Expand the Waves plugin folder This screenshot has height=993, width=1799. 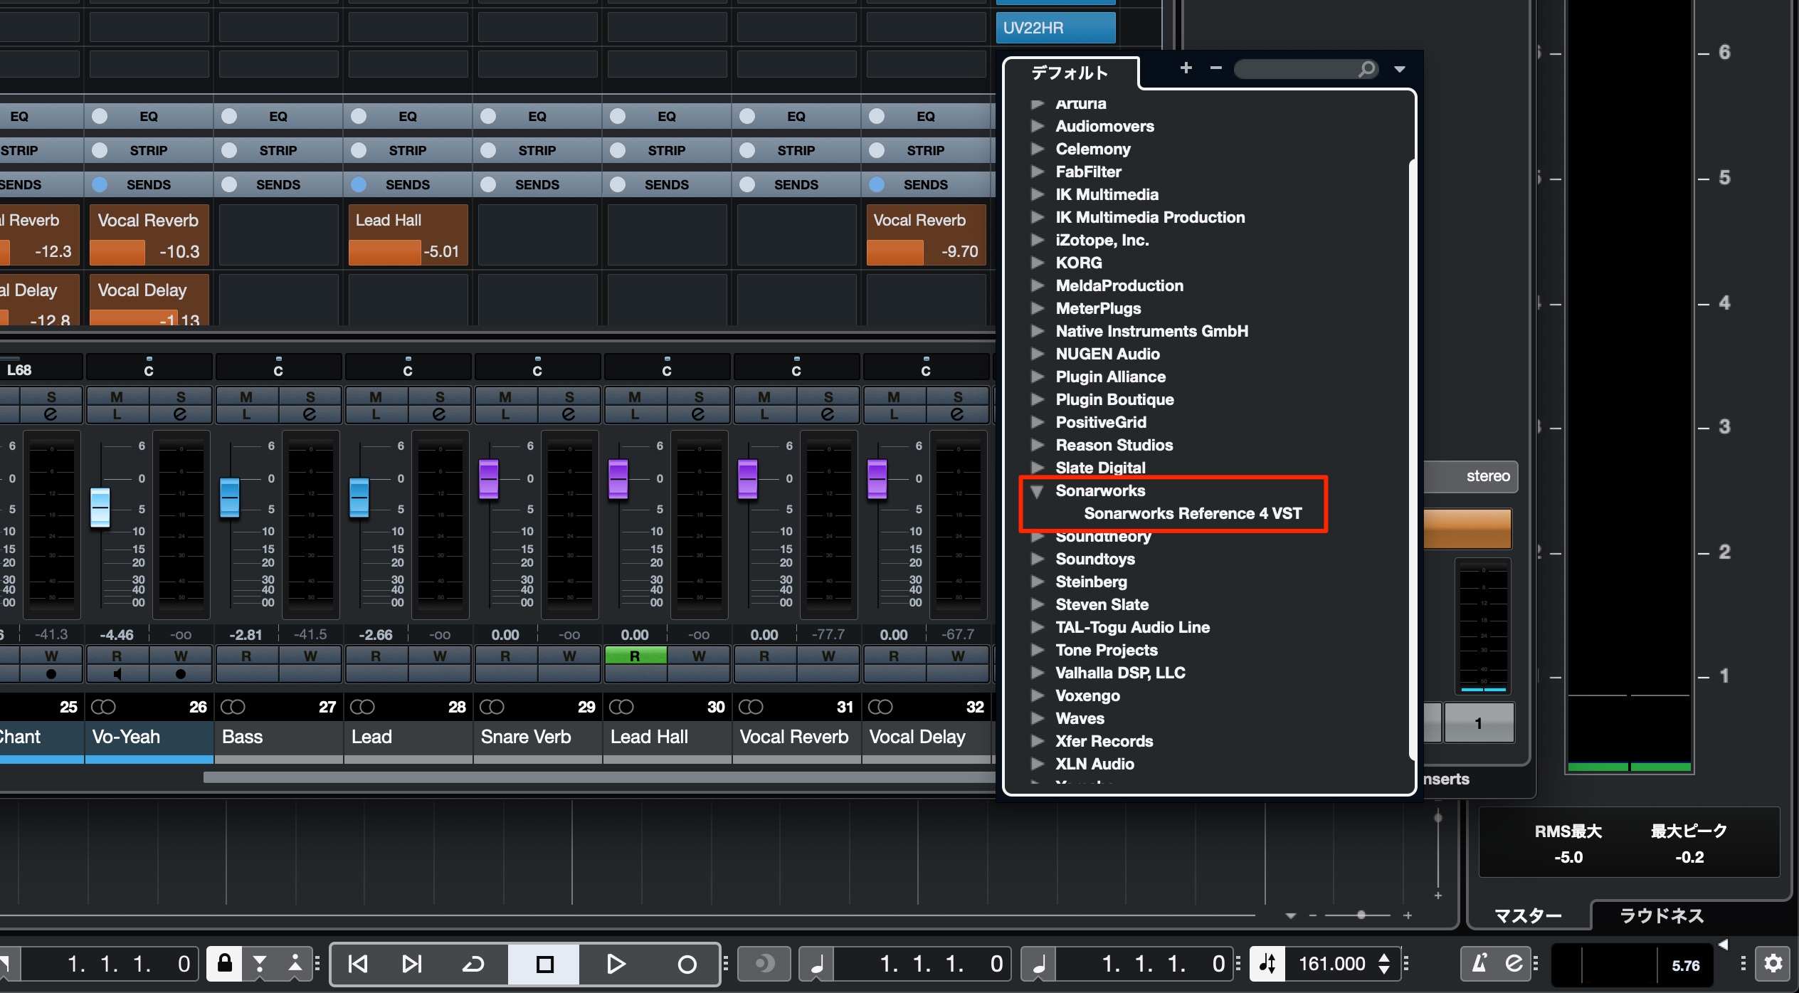(1037, 718)
